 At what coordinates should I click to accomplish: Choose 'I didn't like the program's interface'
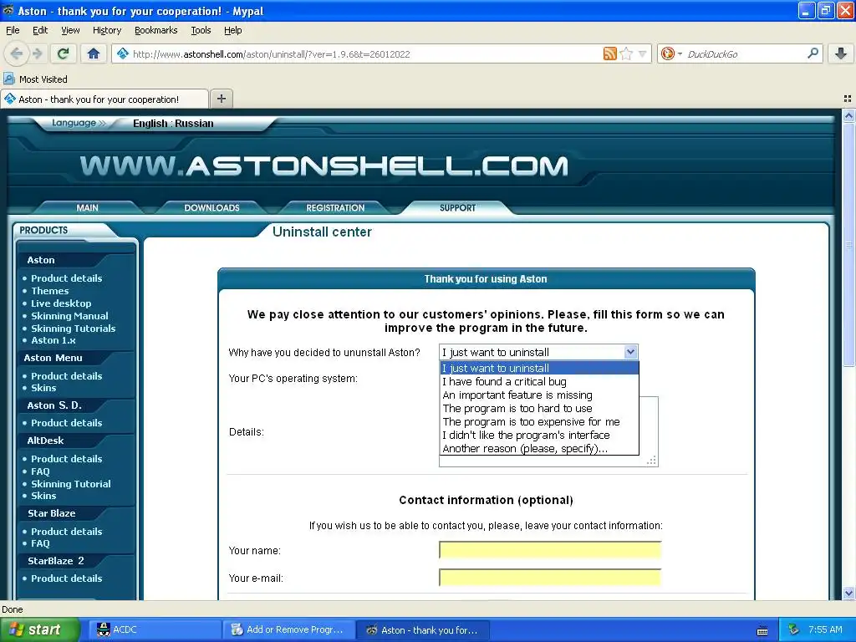539,435
